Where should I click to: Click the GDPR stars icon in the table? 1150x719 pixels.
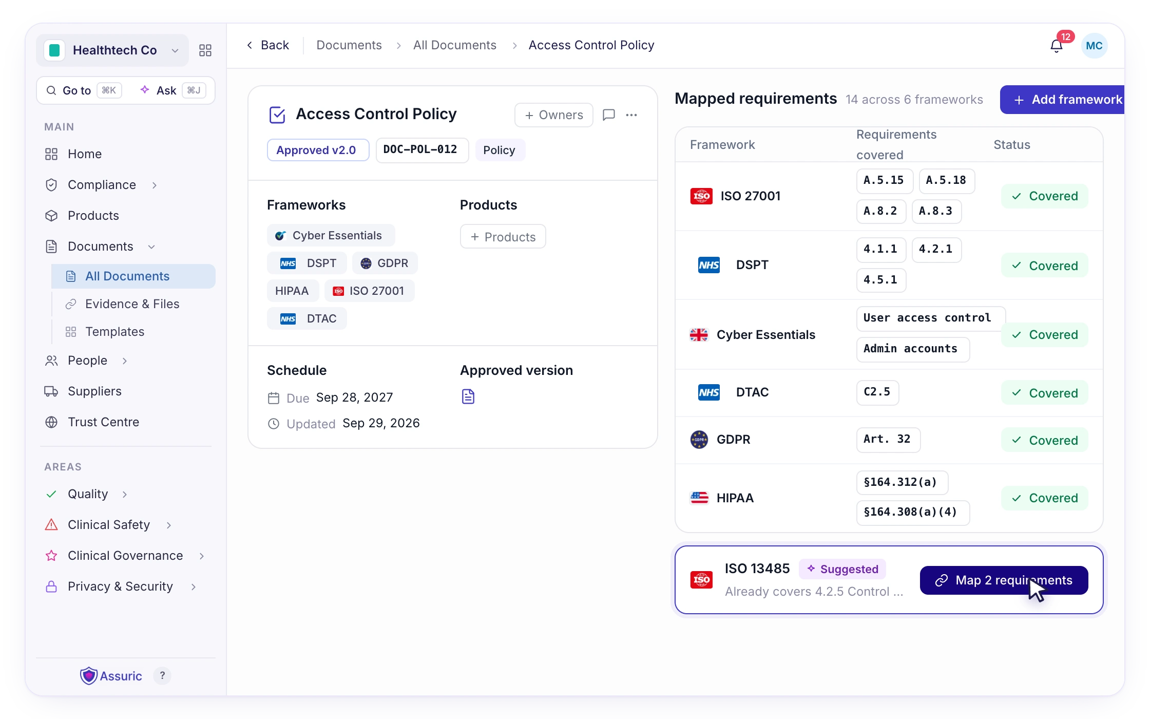(x=699, y=440)
